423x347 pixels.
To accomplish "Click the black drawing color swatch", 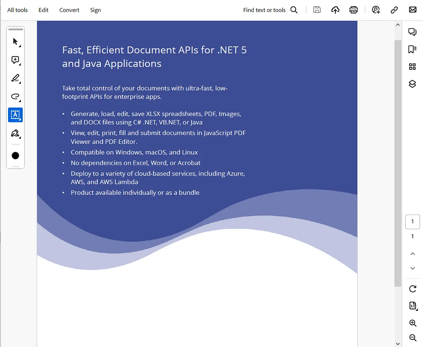I will (15, 155).
